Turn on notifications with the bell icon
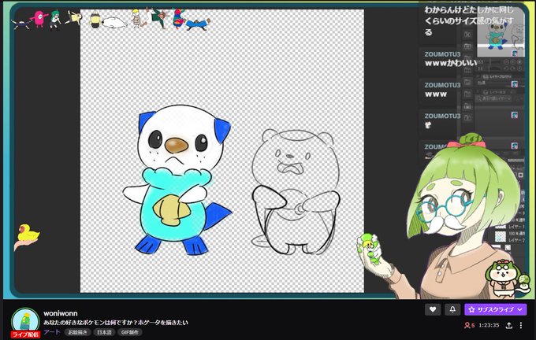 [452, 309]
